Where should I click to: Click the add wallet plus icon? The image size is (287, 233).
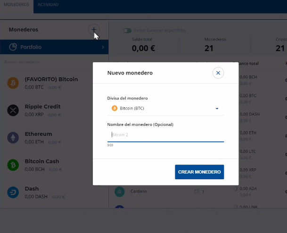click(x=94, y=29)
